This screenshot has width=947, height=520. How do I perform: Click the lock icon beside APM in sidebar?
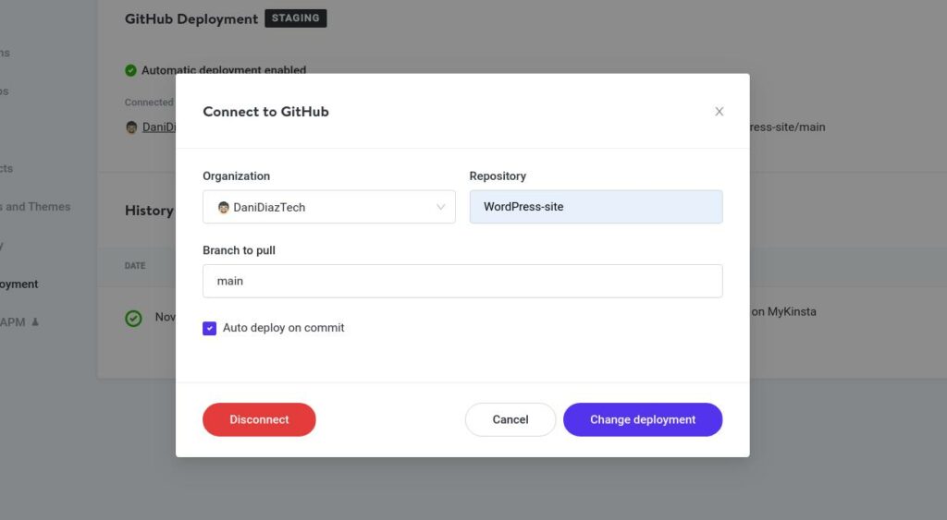[35, 322]
